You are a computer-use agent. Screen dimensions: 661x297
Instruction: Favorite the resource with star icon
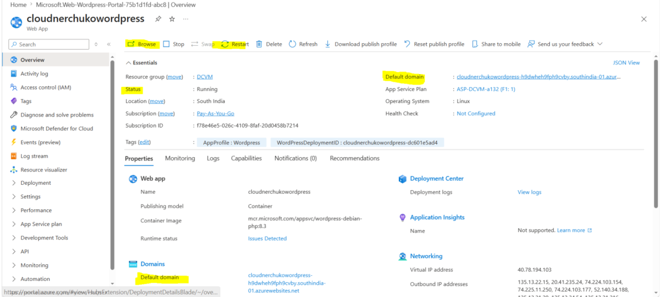172,19
